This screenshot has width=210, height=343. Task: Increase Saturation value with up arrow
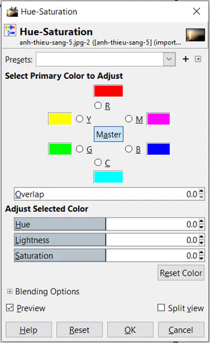[x=202, y=253]
